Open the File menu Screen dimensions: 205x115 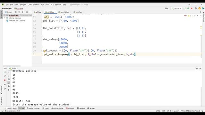click(x=7, y=4)
